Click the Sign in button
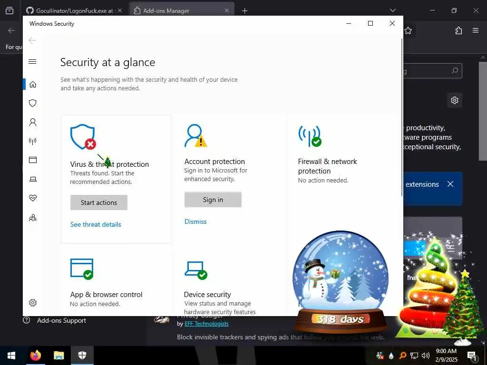This screenshot has width=487, height=365. pos(213,200)
